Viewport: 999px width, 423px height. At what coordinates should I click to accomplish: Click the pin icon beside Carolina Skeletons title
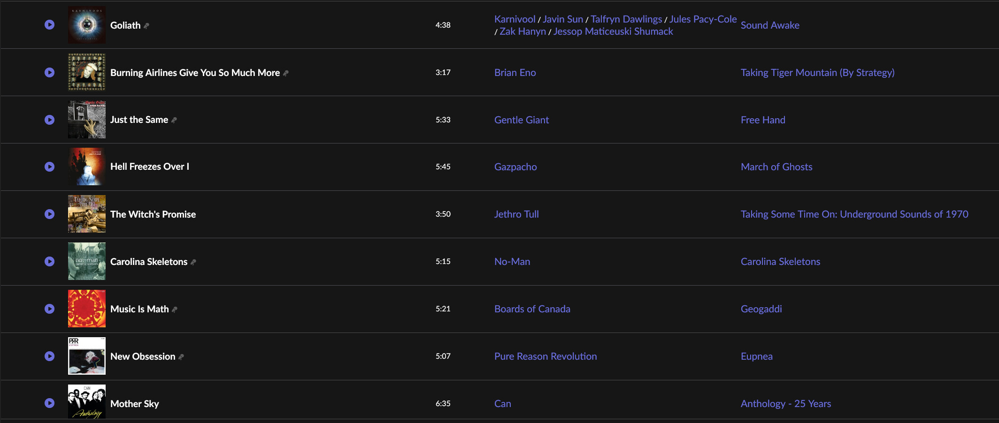pos(193,262)
